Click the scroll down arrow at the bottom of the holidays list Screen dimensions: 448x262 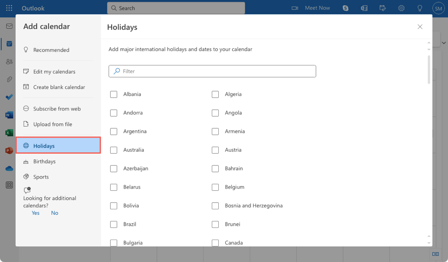(429, 243)
